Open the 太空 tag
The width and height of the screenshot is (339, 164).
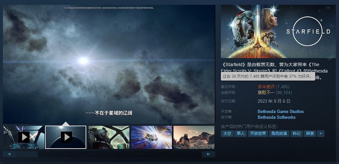point(227,134)
